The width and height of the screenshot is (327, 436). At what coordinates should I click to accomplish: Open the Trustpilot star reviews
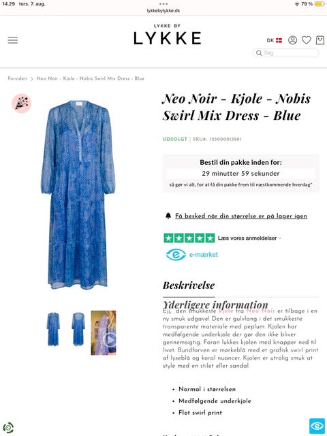(189, 238)
